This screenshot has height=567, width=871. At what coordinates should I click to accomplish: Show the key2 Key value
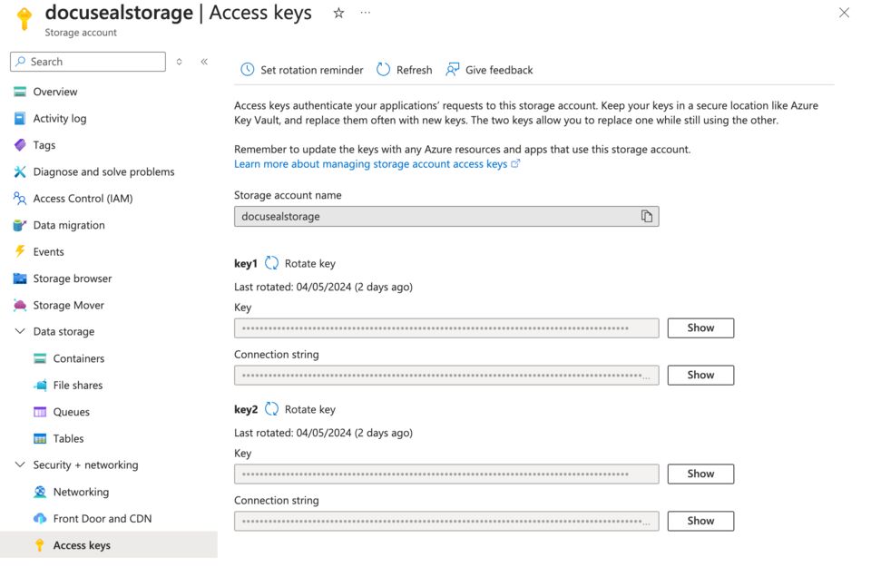point(700,474)
